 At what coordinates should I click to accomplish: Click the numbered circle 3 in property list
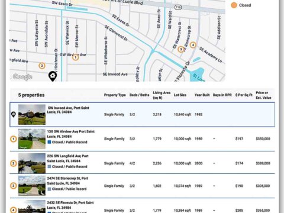(x=13, y=186)
